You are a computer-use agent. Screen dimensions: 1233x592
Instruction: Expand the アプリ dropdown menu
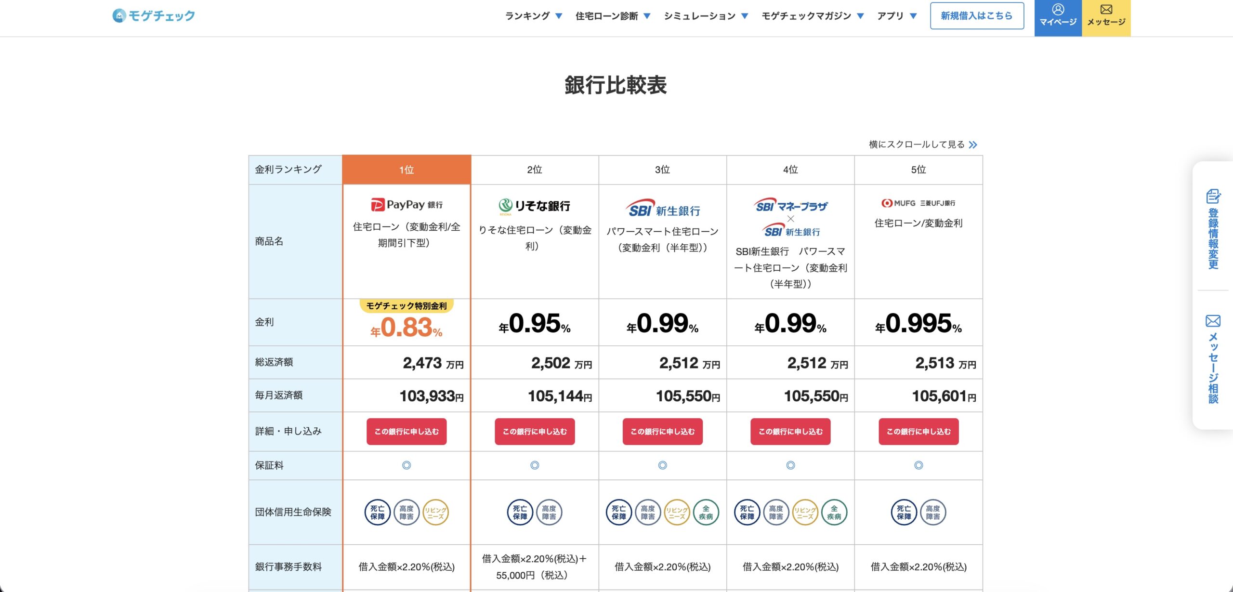tap(897, 16)
